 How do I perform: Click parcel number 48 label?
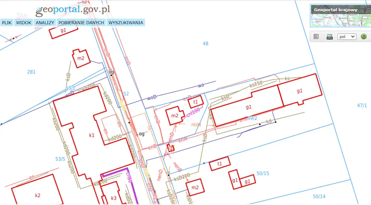point(205,44)
